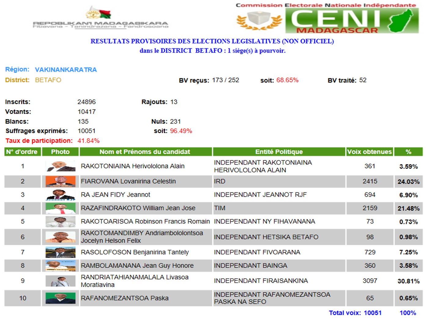Click the 'Voix obtenues' column header
Screen dimensions: 429x320
click(369, 152)
